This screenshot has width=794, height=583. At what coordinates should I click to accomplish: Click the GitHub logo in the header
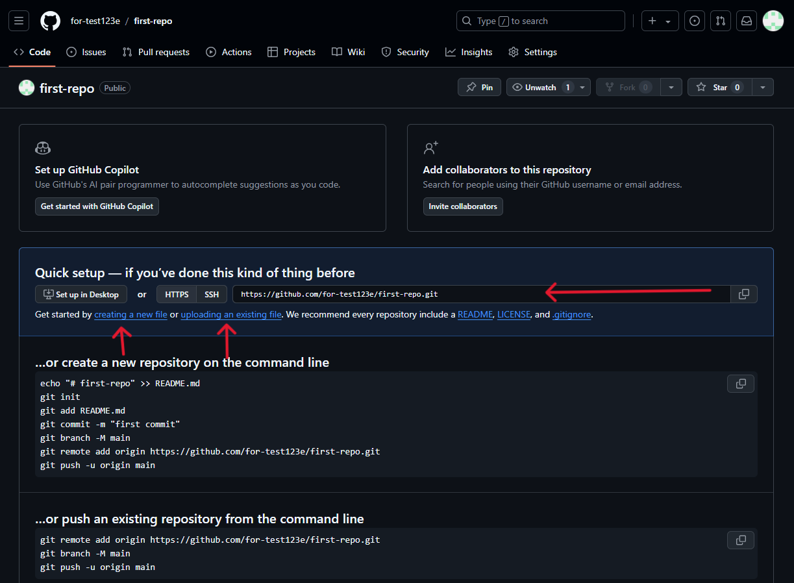click(x=50, y=20)
